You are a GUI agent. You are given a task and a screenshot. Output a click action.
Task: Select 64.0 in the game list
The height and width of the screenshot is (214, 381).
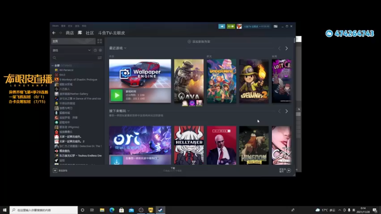[x=62, y=75]
